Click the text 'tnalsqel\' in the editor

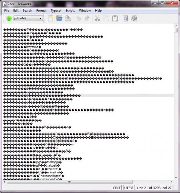pos(51,166)
